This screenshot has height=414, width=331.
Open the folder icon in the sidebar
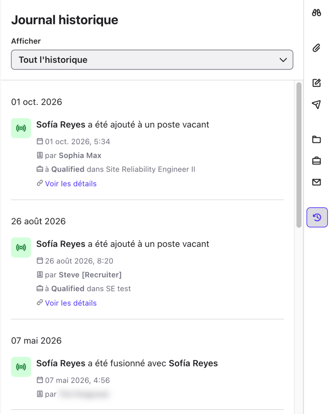tap(316, 139)
